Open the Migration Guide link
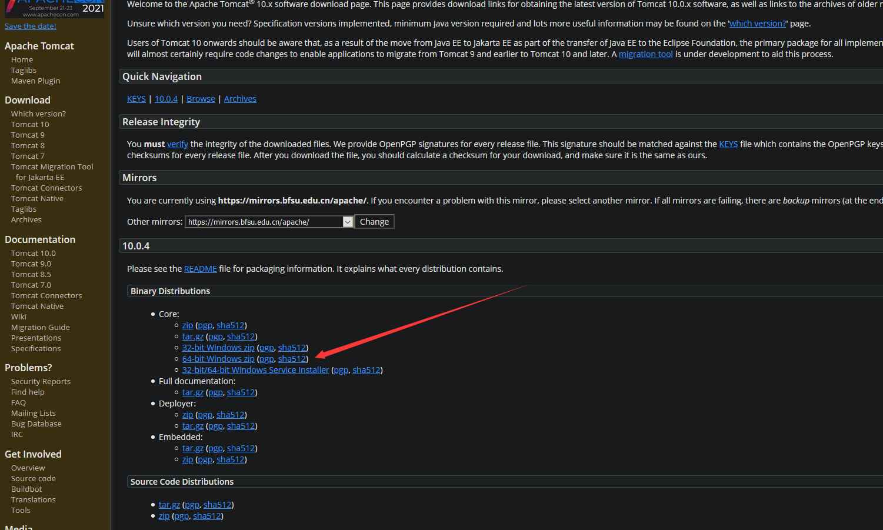This screenshot has width=883, height=530. (41, 328)
